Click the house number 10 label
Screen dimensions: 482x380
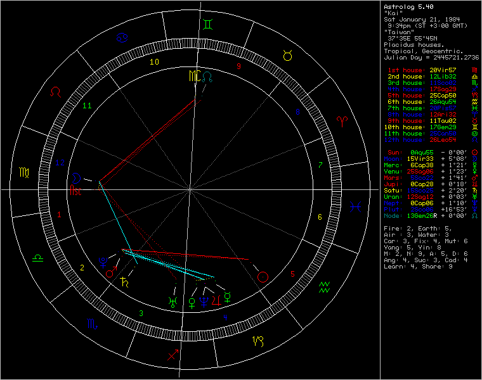click(154, 62)
